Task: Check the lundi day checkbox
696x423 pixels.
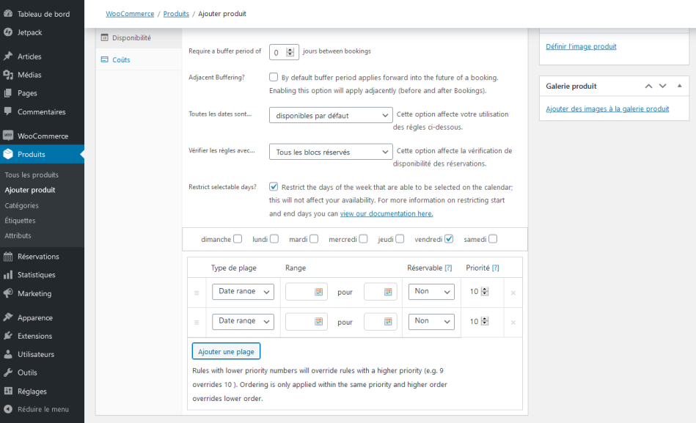Action: pos(274,238)
